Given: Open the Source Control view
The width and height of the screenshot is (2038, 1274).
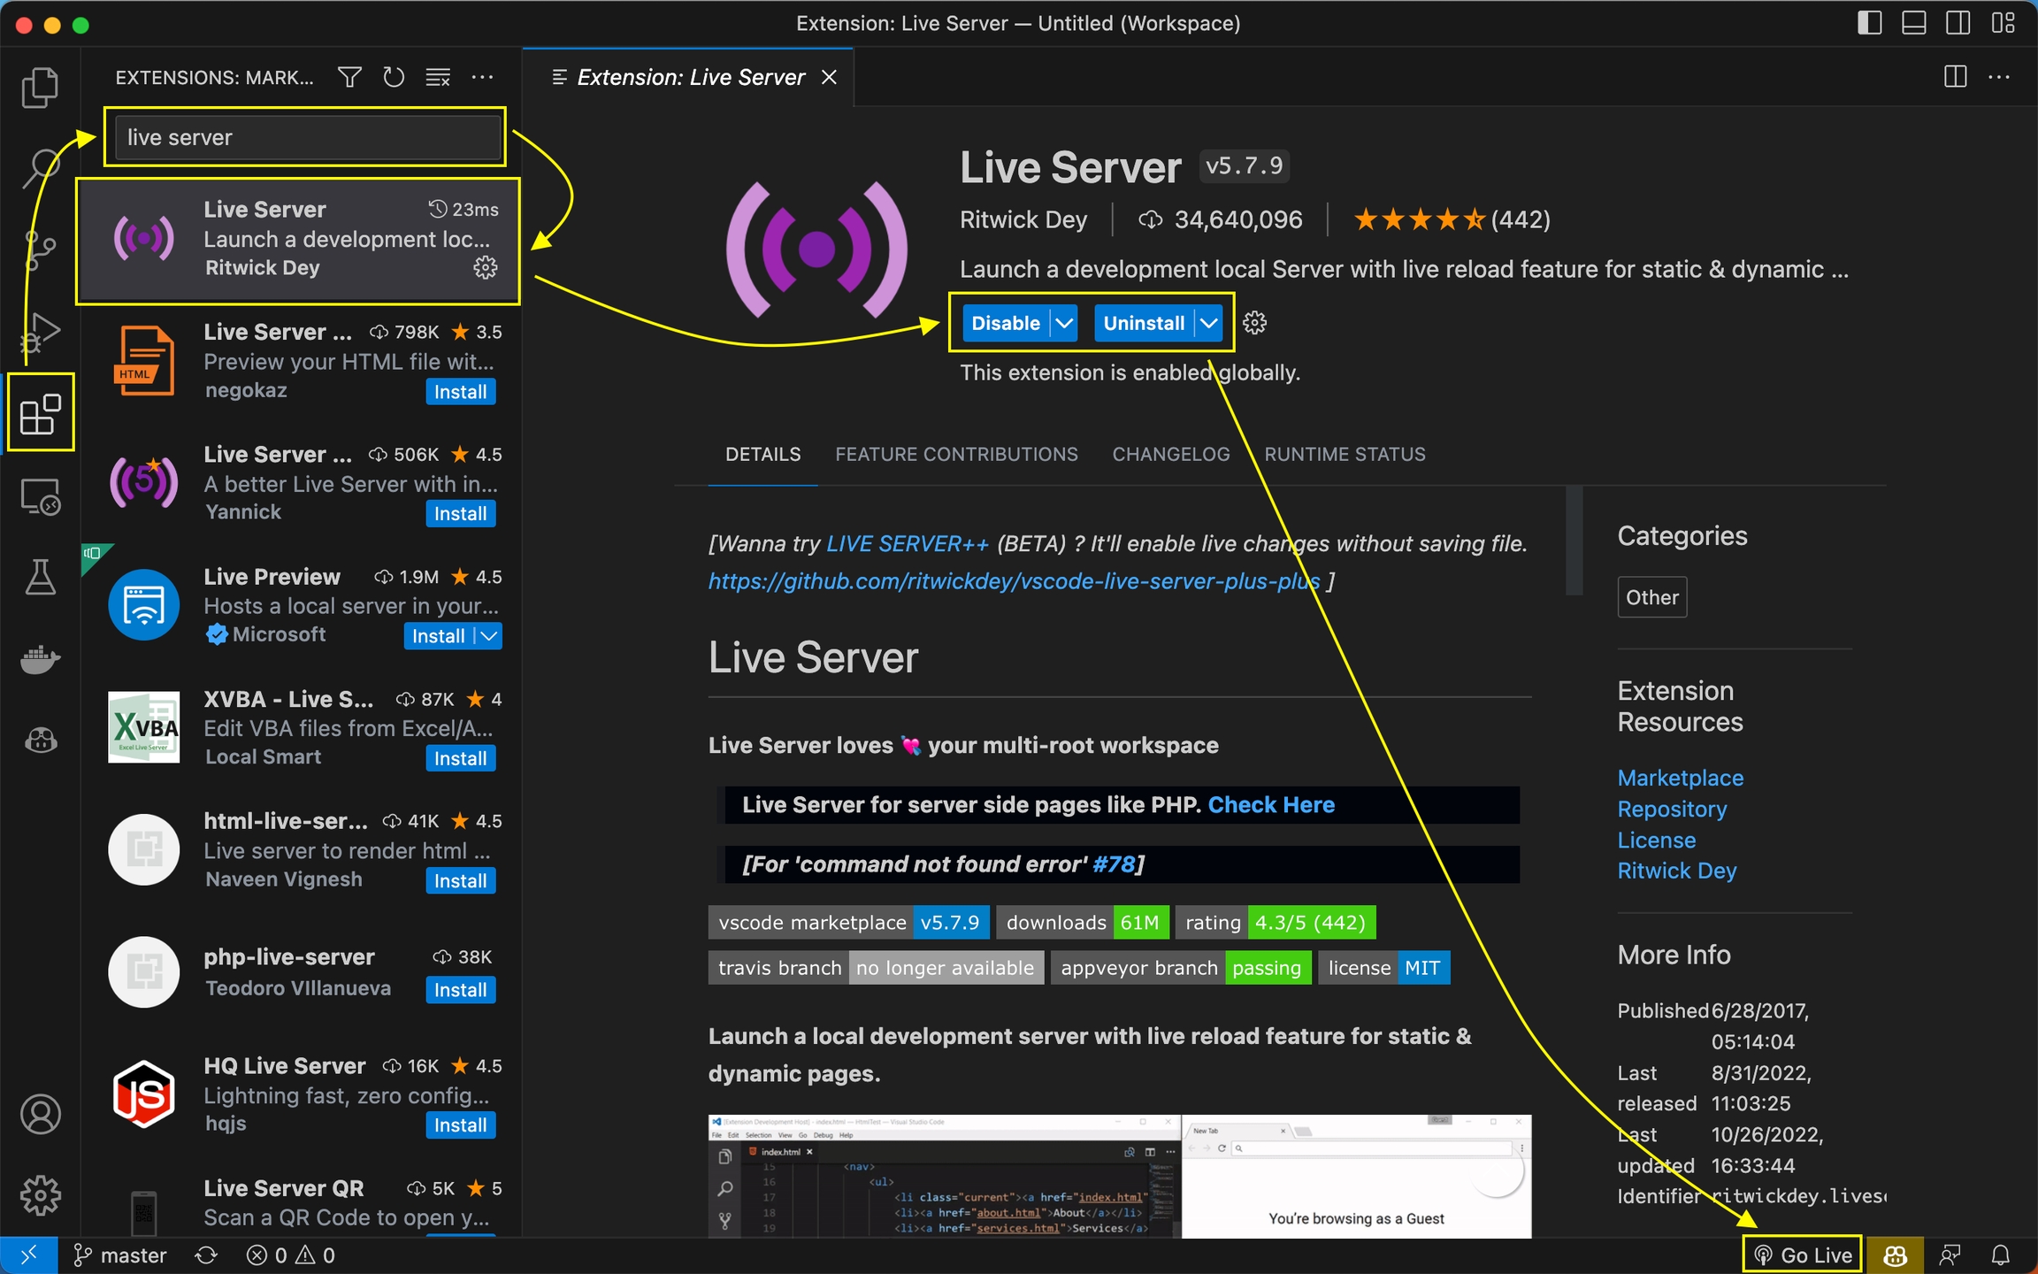Looking at the screenshot, I should pos(40,250).
